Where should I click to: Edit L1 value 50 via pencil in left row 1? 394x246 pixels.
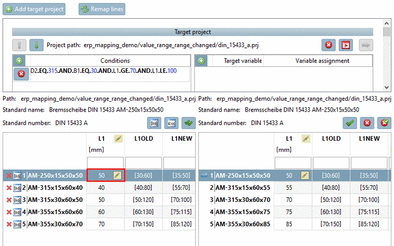(x=117, y=175)
